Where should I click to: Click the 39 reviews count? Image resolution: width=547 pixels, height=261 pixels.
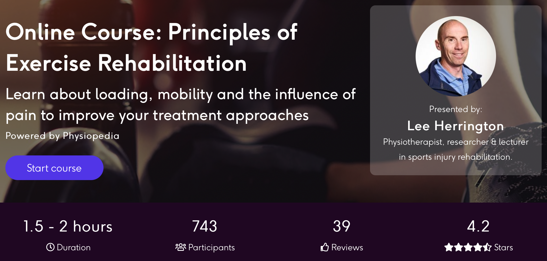click(x=342, y=226)
